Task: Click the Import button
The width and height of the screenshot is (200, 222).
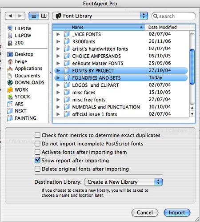Action: (x=177, y=213)
